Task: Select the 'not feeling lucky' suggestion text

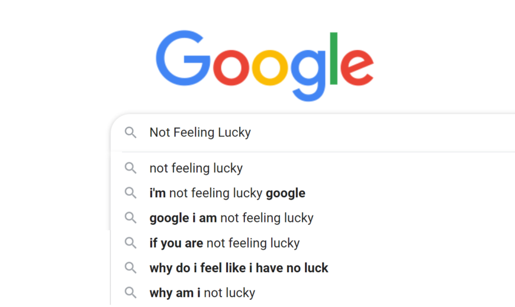Action: tap(196, 168)
